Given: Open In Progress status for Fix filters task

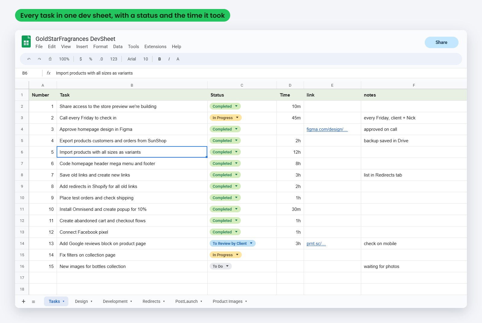Looking at the screenshot, I should (x=226, y=255).
